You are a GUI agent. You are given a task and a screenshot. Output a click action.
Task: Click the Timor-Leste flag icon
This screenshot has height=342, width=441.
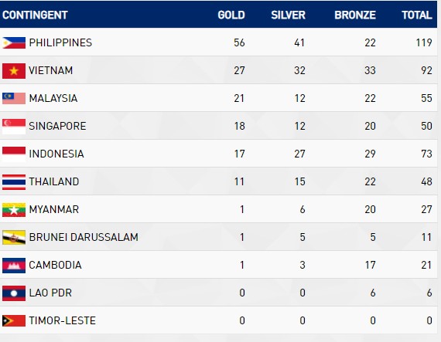coord(14,321)
